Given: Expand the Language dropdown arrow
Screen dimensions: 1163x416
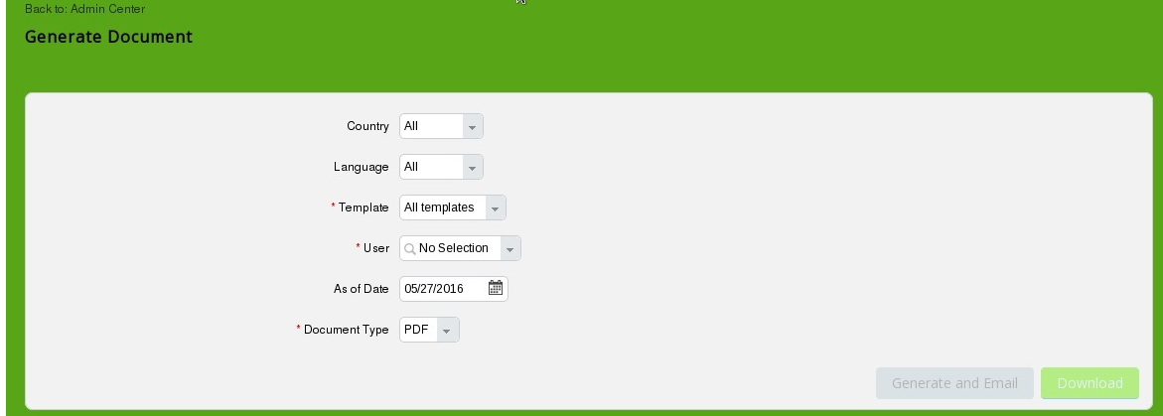Looking at the screenshot, I should click(x=473, y=167).
